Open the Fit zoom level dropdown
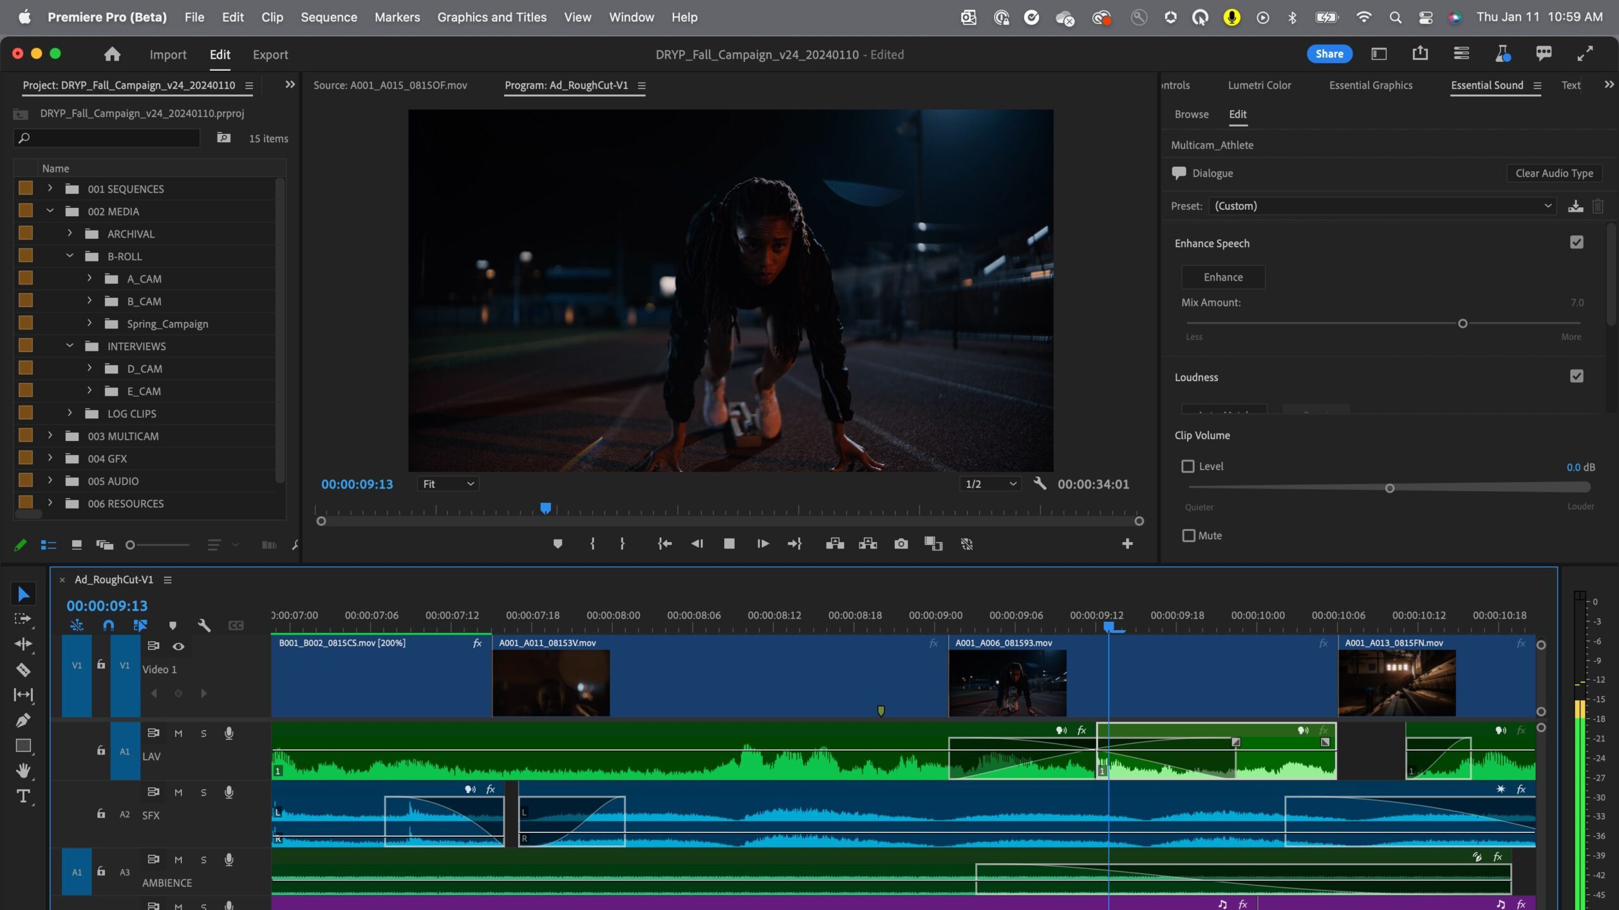The image size is (1619, 910). pos(448,483)
